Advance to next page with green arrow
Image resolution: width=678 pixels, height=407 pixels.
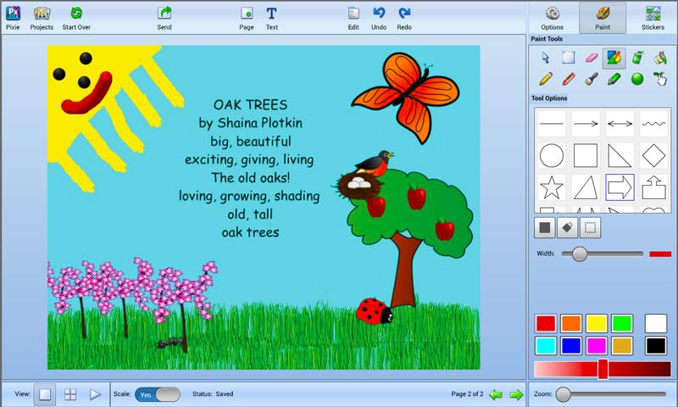(x=515, y=394)
